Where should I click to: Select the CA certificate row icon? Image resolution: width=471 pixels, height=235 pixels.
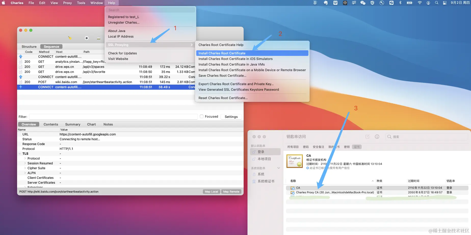point(292,188)
